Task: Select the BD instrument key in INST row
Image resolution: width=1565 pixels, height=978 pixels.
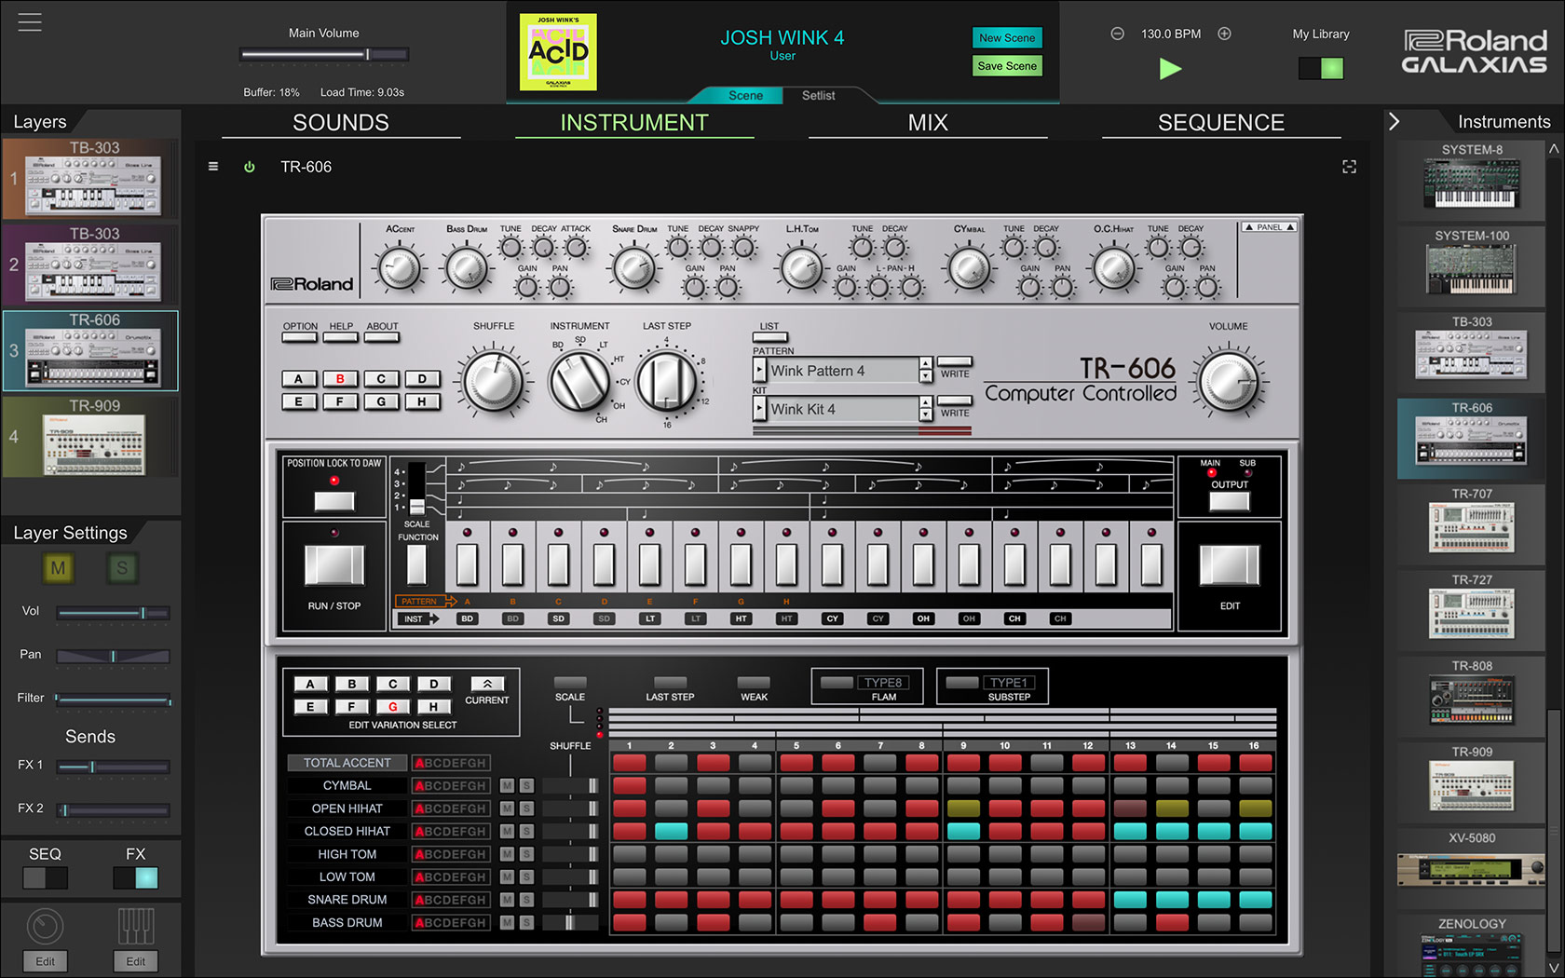Action: coord(467,618)
